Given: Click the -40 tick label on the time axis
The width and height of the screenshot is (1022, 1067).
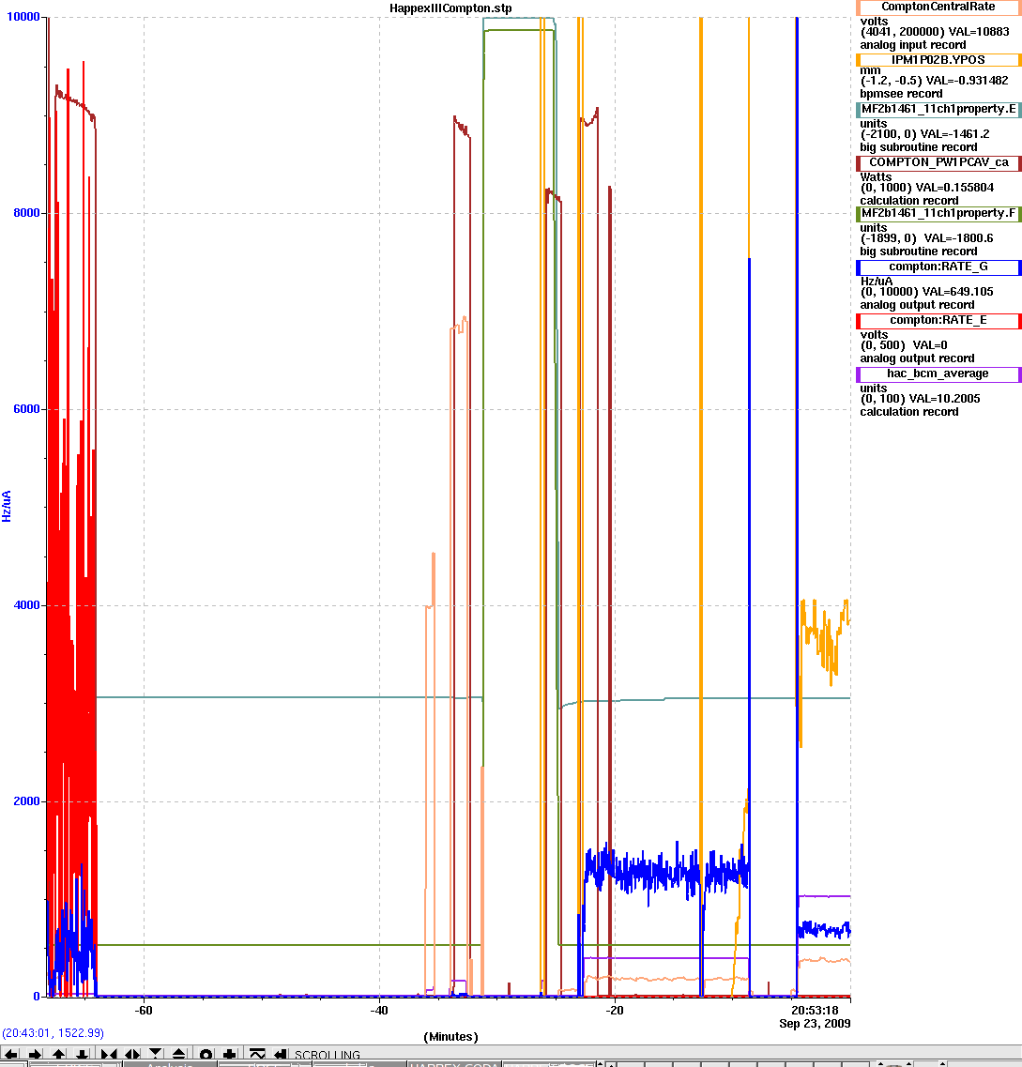Looking at the screenshot, I should tap(379, 1011).
